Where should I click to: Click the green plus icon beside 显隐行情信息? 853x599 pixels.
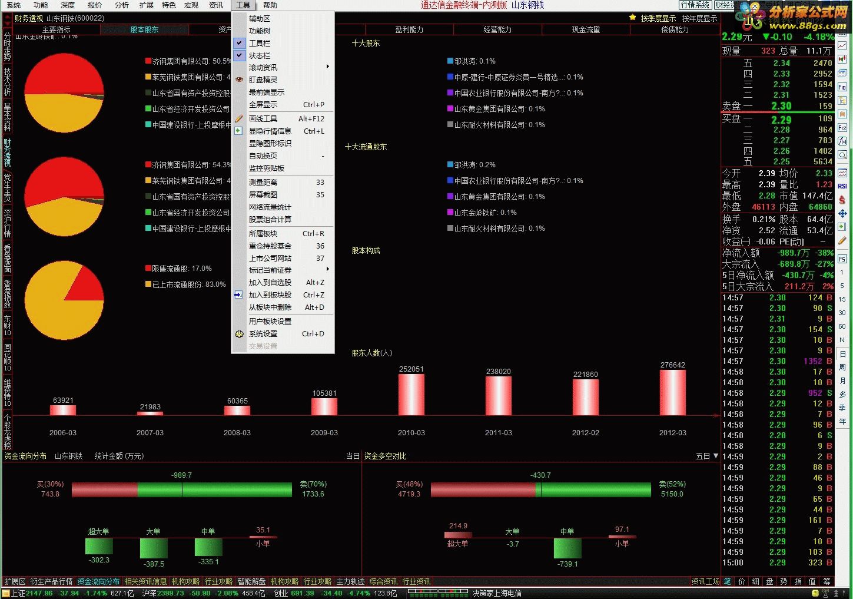tap(238, 131)
